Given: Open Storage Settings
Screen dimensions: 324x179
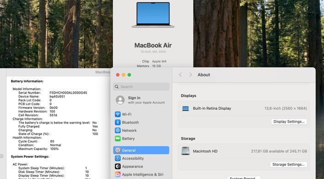Looking at the screenshot, I should 288,164.
